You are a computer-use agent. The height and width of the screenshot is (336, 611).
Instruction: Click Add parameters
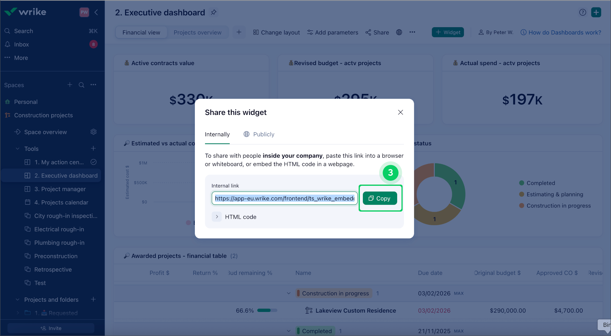(333, 33)
